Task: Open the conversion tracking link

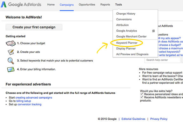Action: (x=30, y=104)
